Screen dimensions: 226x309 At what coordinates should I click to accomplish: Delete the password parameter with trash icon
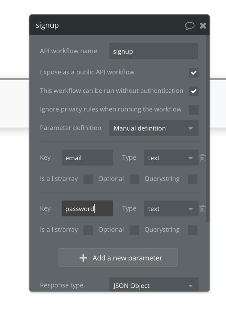click(203, 209)
